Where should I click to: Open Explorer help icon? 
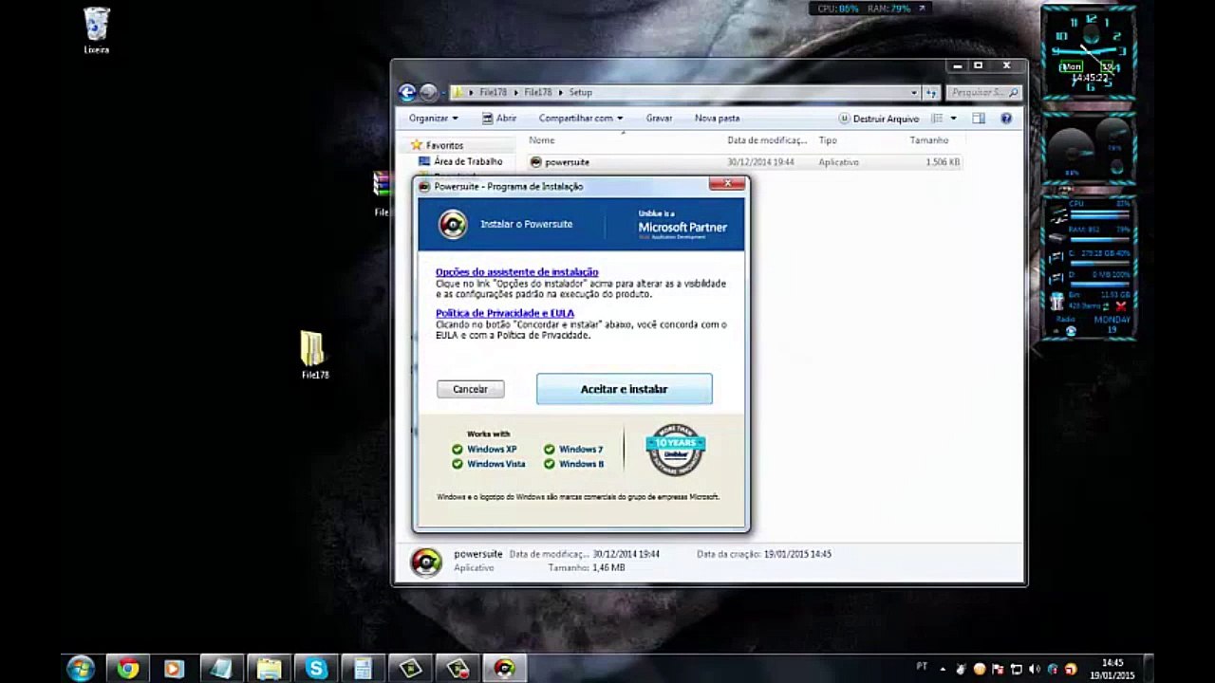1006,119
